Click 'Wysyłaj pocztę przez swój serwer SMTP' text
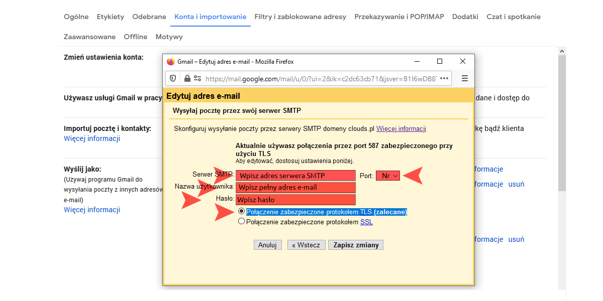 (x=237, y=110)
